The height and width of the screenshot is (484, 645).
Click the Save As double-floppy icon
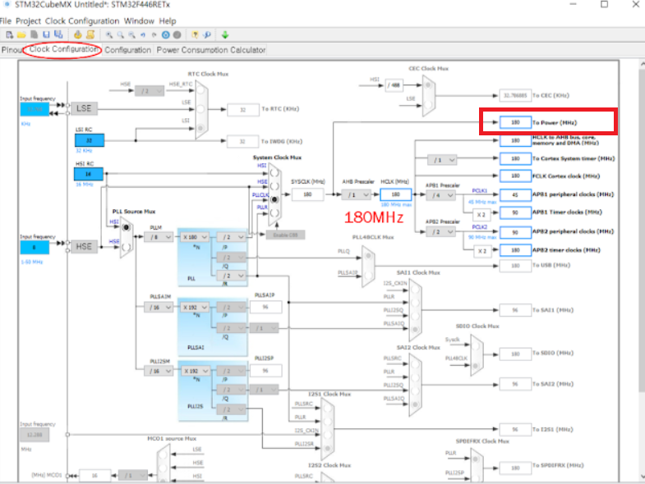pos(58,35)
